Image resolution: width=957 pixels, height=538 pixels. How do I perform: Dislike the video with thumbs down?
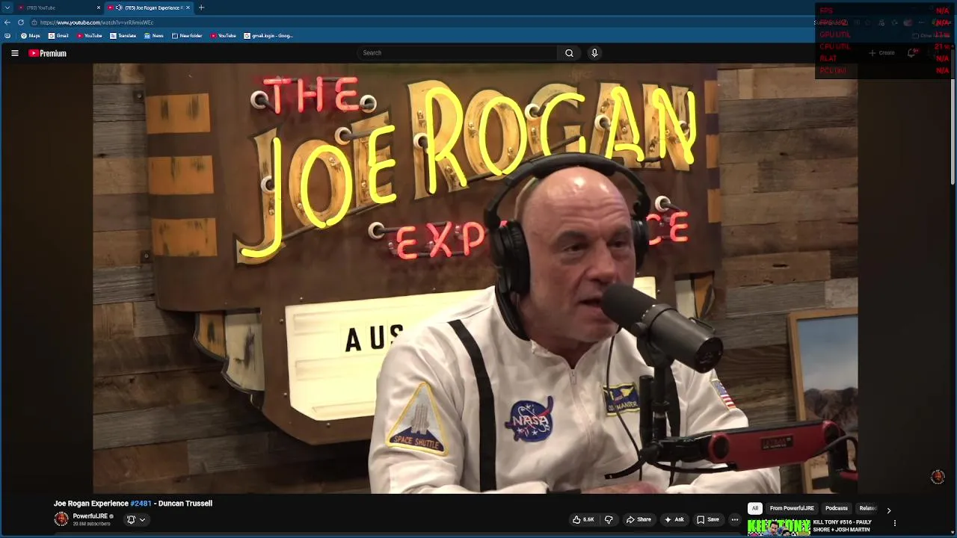coord(609,519)
